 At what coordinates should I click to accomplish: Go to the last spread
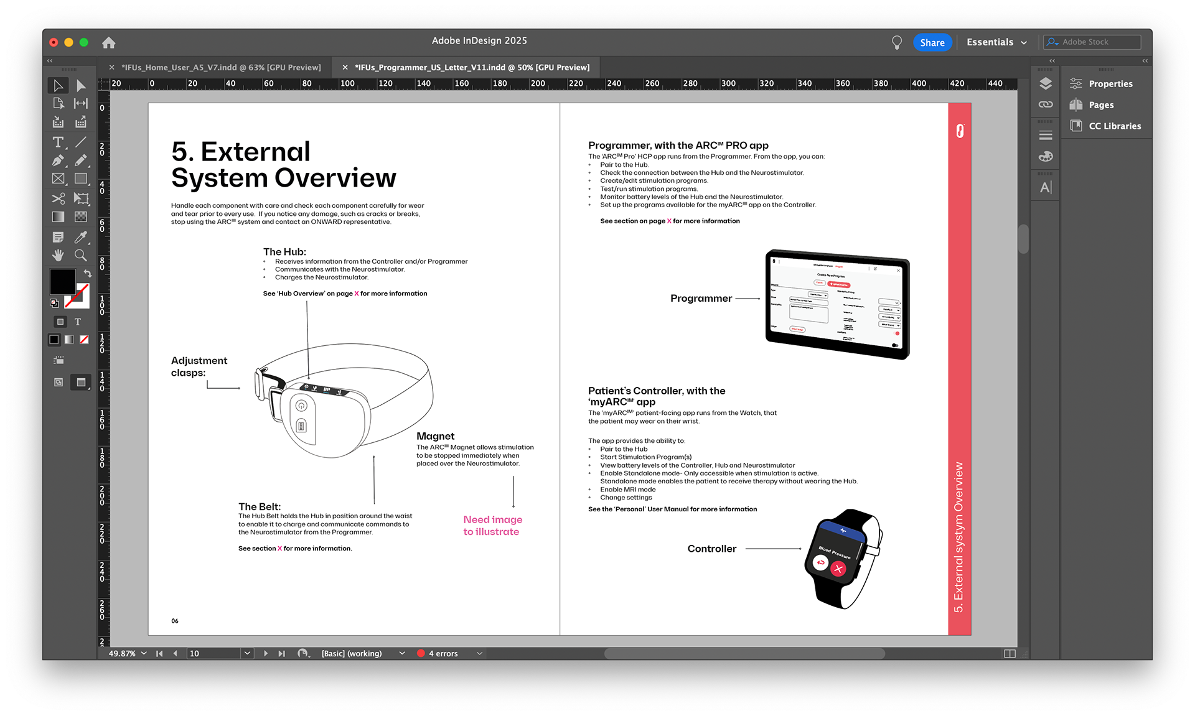pos(281,653)
